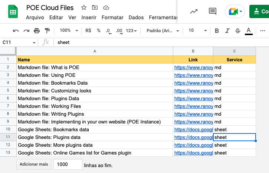Show more toolbar options
This screenshot has width=269, height=173.
pyautogui.click(x=263, y=31)
